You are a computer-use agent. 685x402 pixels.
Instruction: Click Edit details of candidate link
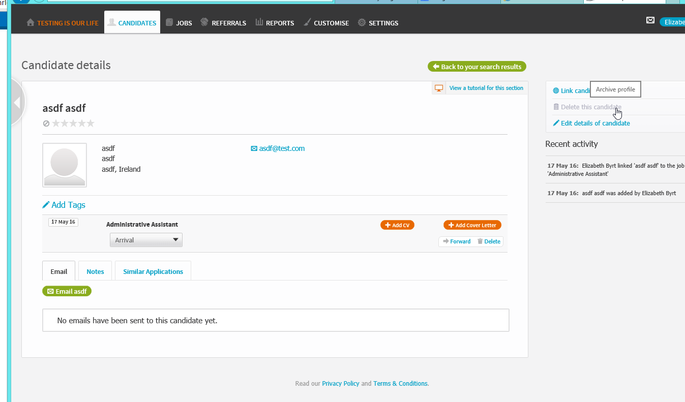pyautogui.click(x=594, y=123)
